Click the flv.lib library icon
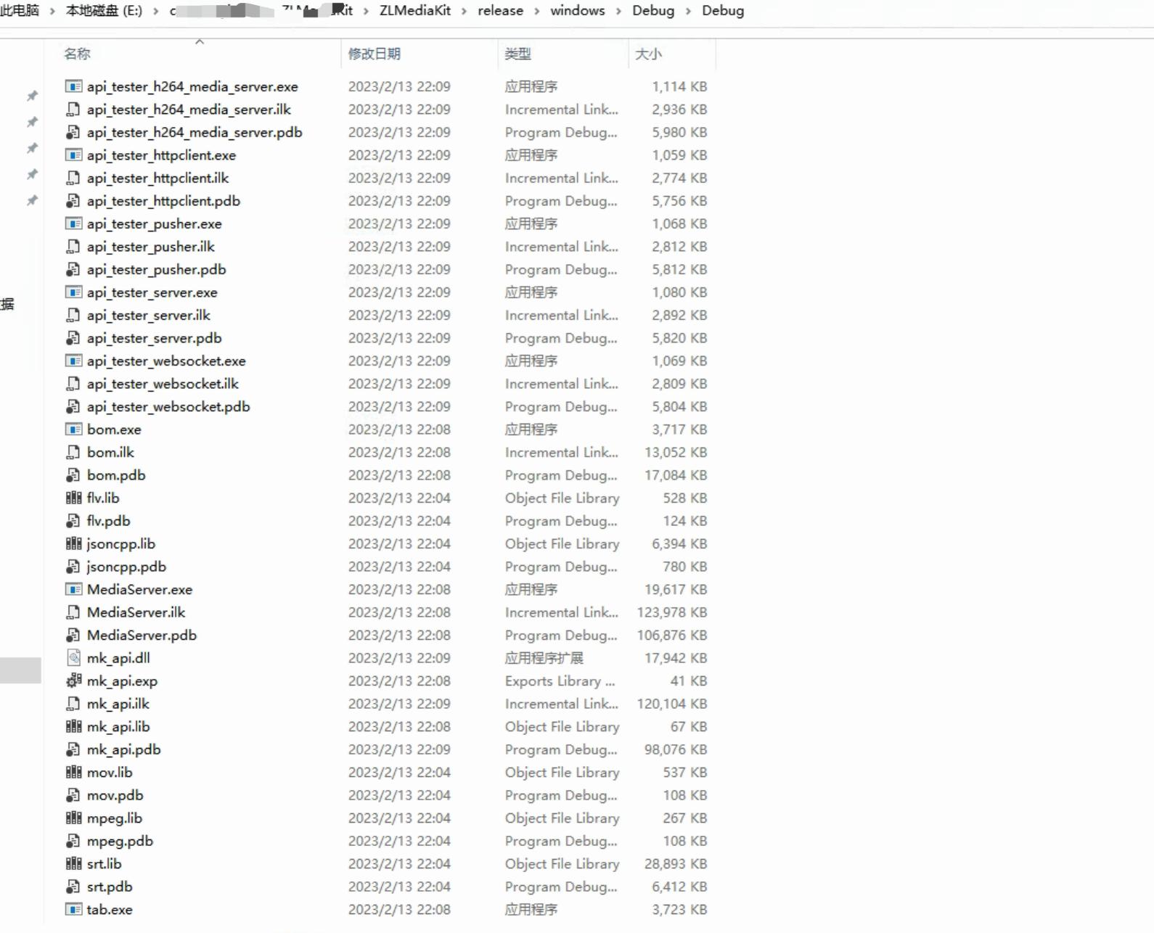The height and width of the screenshot is (933, 1154). 73,498
